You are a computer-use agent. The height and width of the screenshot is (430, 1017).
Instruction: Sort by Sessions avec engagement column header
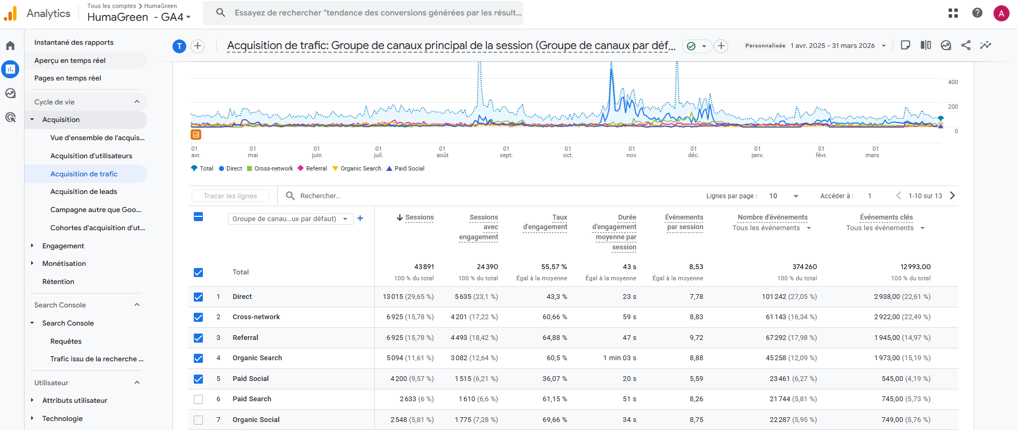click(x=478, y=227)
